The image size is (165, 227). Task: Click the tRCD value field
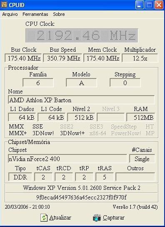tap(64, 177)
